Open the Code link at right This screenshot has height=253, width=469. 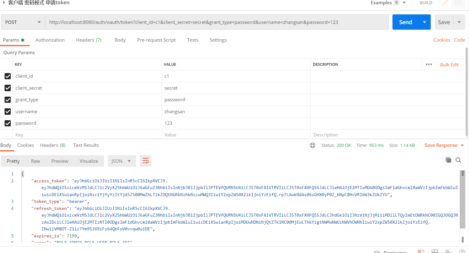point(460,40)
